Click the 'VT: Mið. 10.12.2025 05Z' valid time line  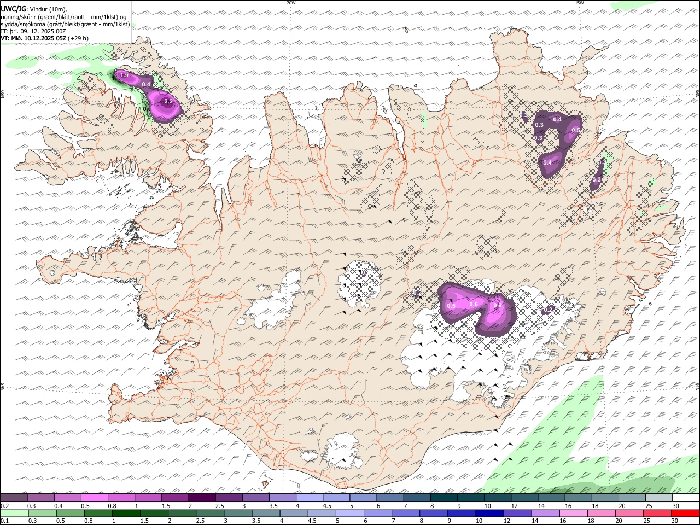pos(34,38)
